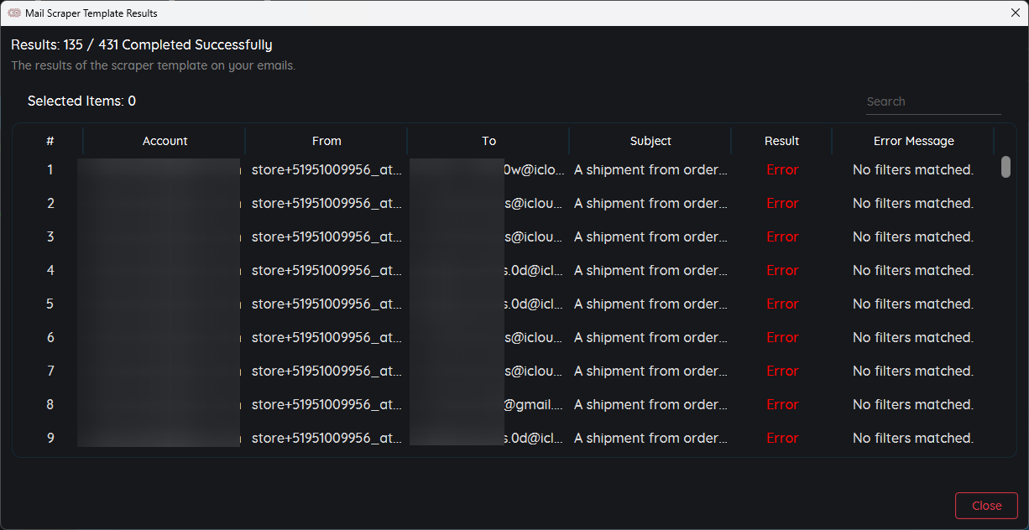Image resolution: width=1029 pixels, height=530 pixels.
Task: Select the Error Message column header
Action: [x=913, y=141]
